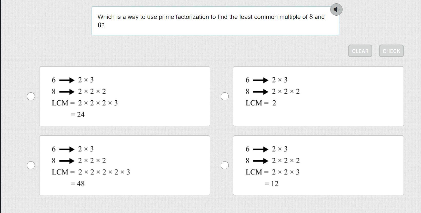421x213 pixels.
Task: Click '2 × 2 × 2' factorization in the 12 card
Action: [x=286, y=161]
